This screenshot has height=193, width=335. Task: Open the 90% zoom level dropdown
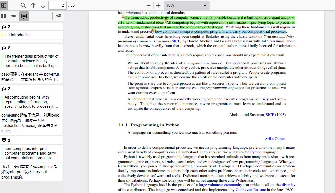(x=186, y=5)
